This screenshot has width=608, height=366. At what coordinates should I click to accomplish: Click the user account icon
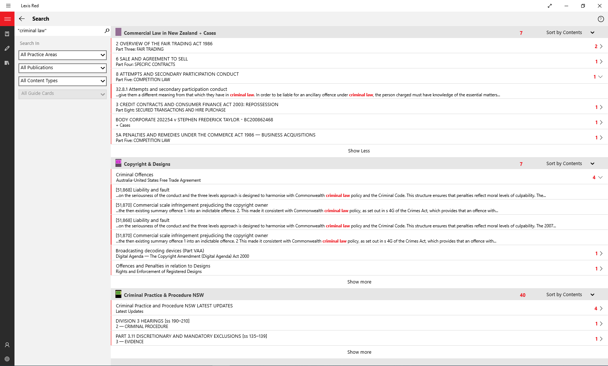(x=7, y=345)
